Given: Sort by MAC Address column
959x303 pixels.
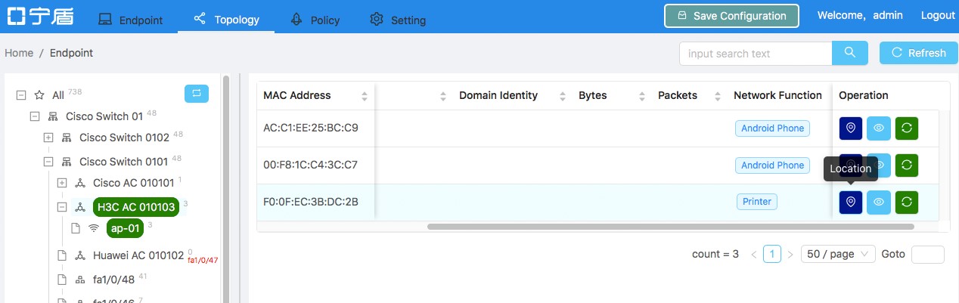Looking at the screenshot, I should [365, 96].
